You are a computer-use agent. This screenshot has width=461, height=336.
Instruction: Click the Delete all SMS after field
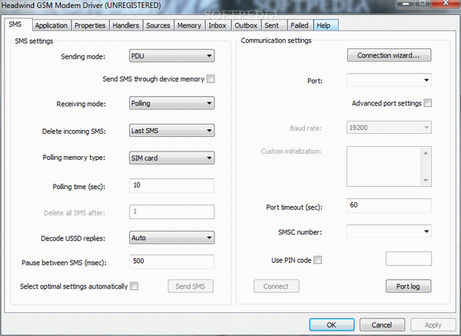point(171,211)
